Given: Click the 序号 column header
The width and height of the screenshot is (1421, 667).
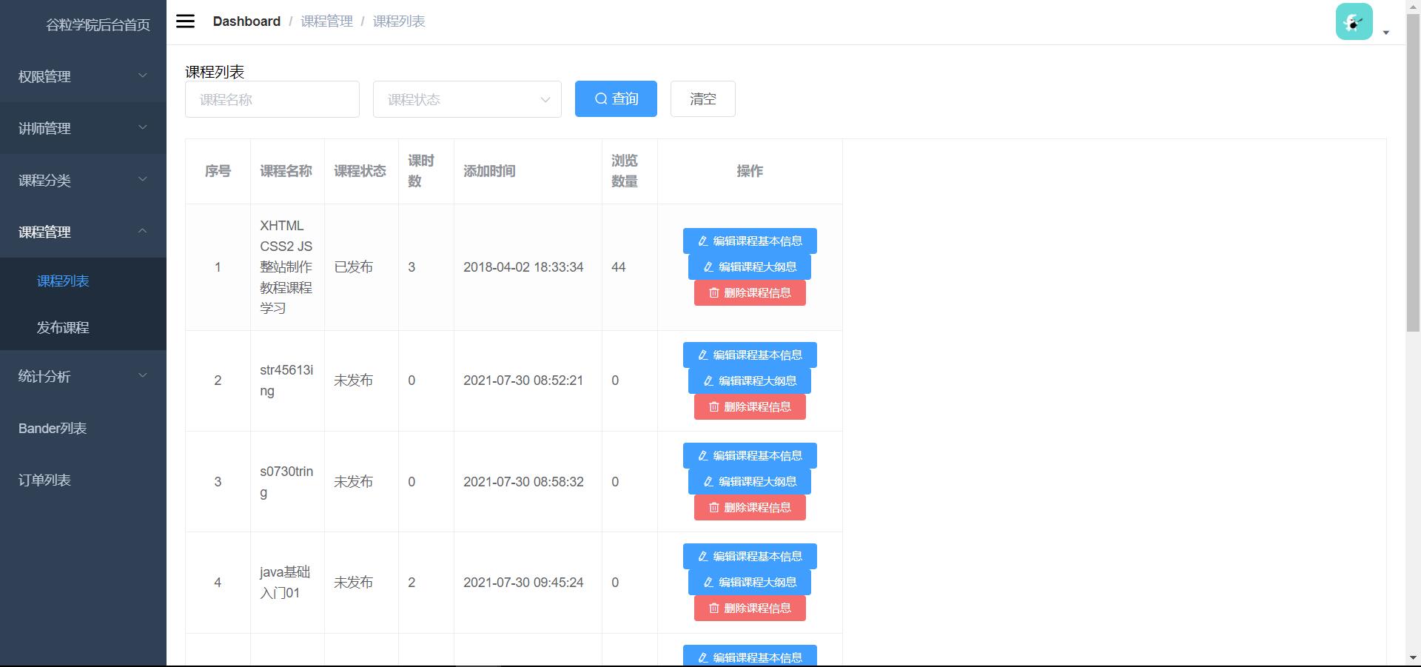Looking at the screenshot, I should point(218,171).
